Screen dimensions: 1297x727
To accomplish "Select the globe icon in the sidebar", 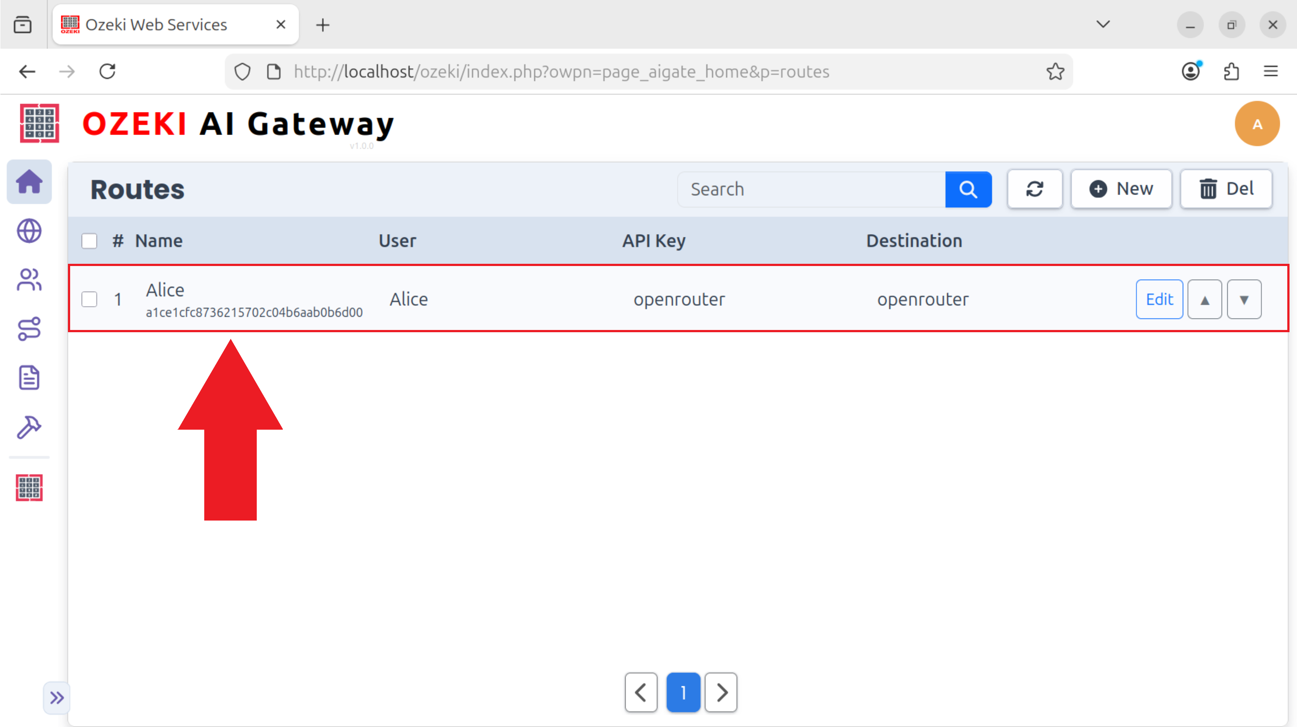I will coord(29,231).
